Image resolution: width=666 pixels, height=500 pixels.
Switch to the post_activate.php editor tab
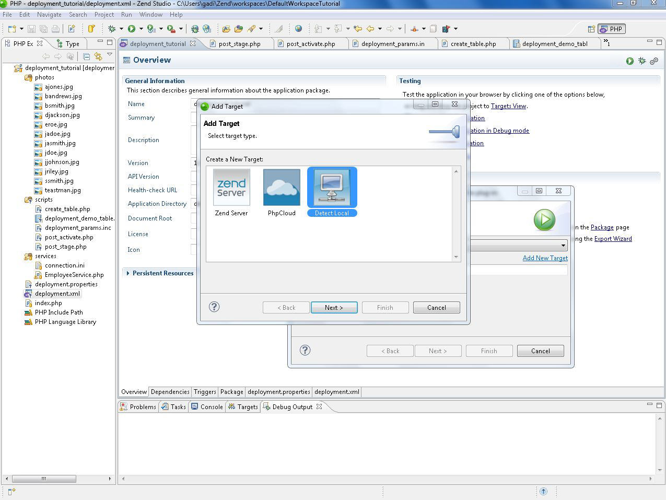tap(311, 44)
